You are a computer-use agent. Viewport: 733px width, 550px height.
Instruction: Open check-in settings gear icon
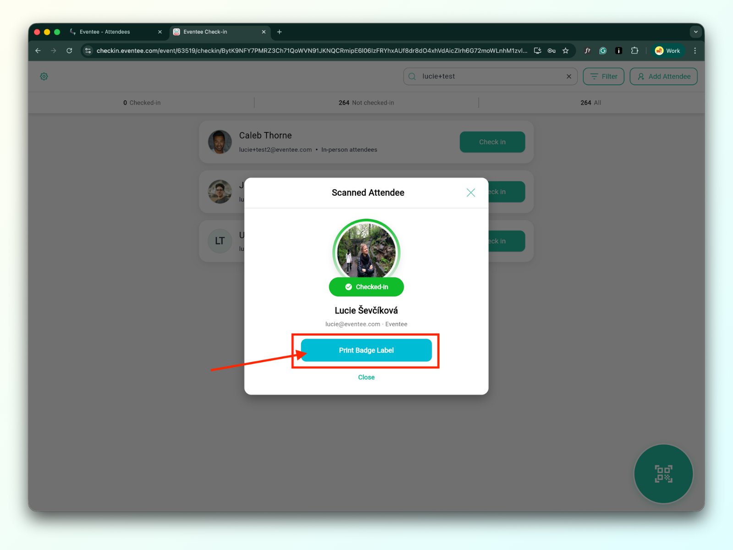tap(44, 77)
